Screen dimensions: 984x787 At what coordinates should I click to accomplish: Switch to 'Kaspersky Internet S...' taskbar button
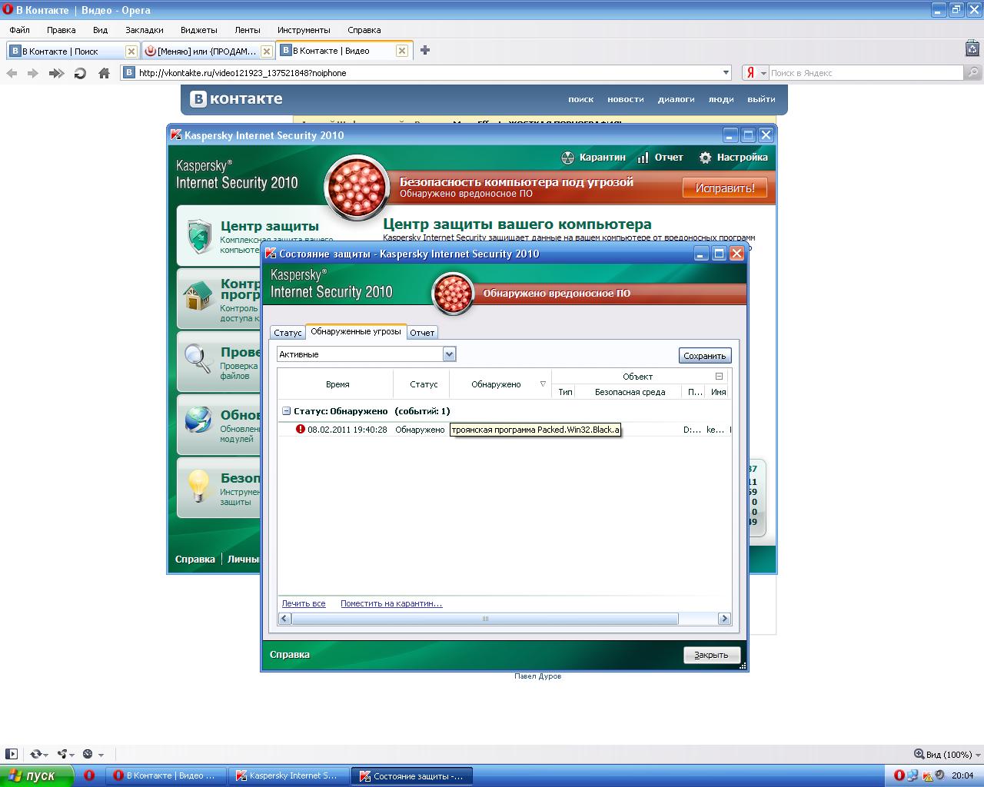[x=289, y=776]
